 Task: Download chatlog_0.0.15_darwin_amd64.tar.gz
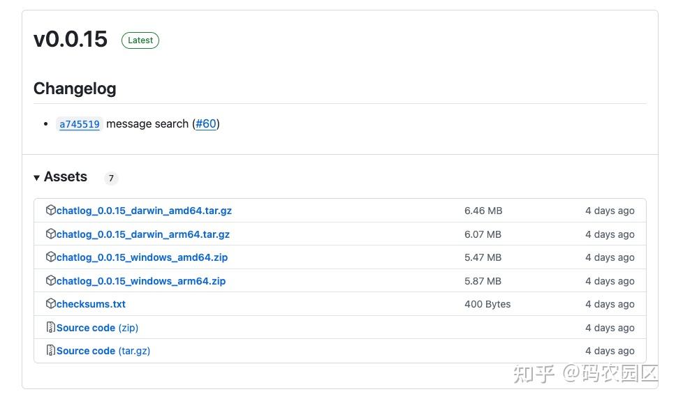pos(144,211)
